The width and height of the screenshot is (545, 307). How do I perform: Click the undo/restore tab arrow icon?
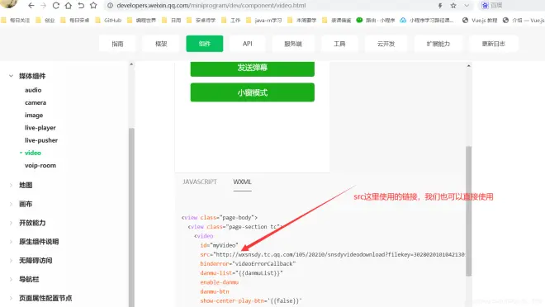81,6
